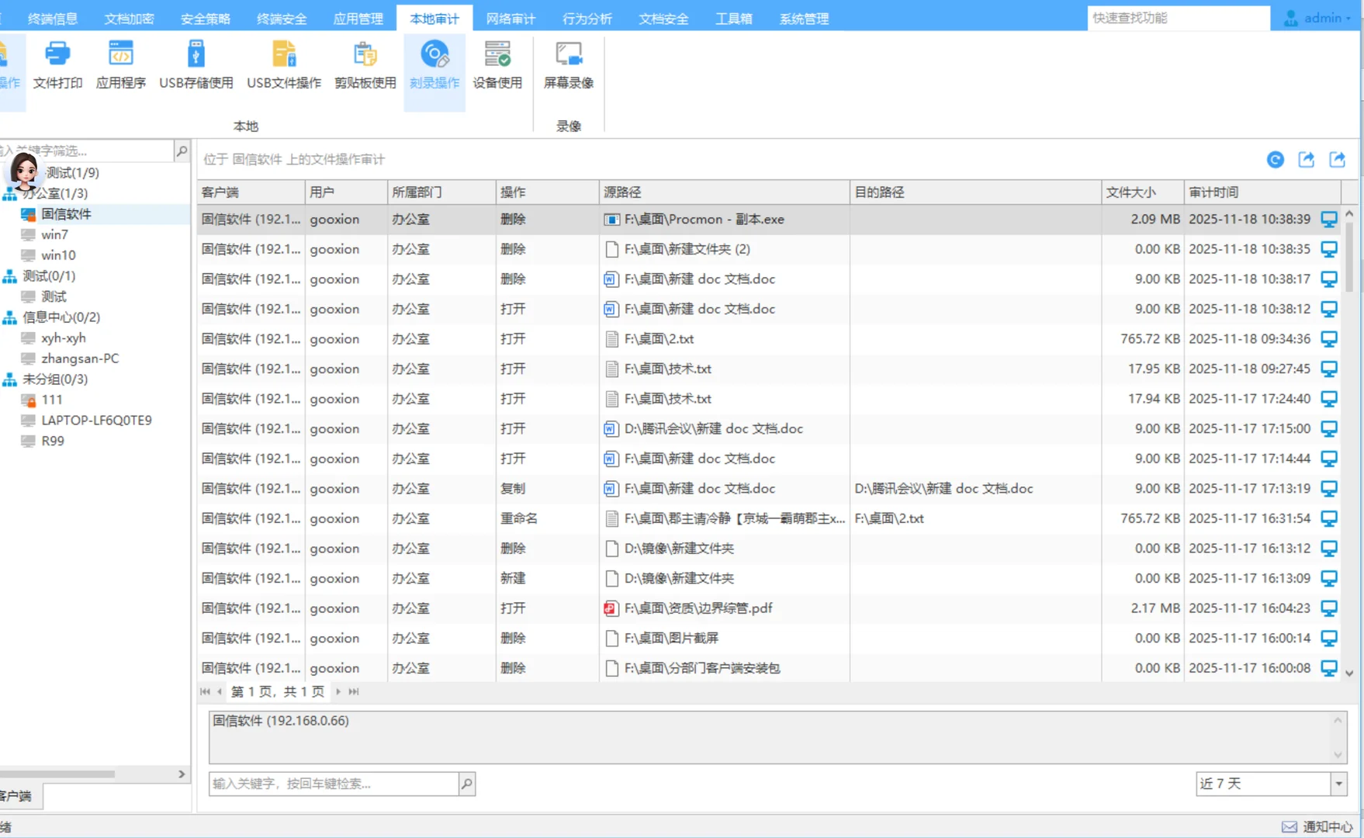
Task: Click the 通知中心 icon in status bar
Action: pyautogui.click(x=1290, y=826)
